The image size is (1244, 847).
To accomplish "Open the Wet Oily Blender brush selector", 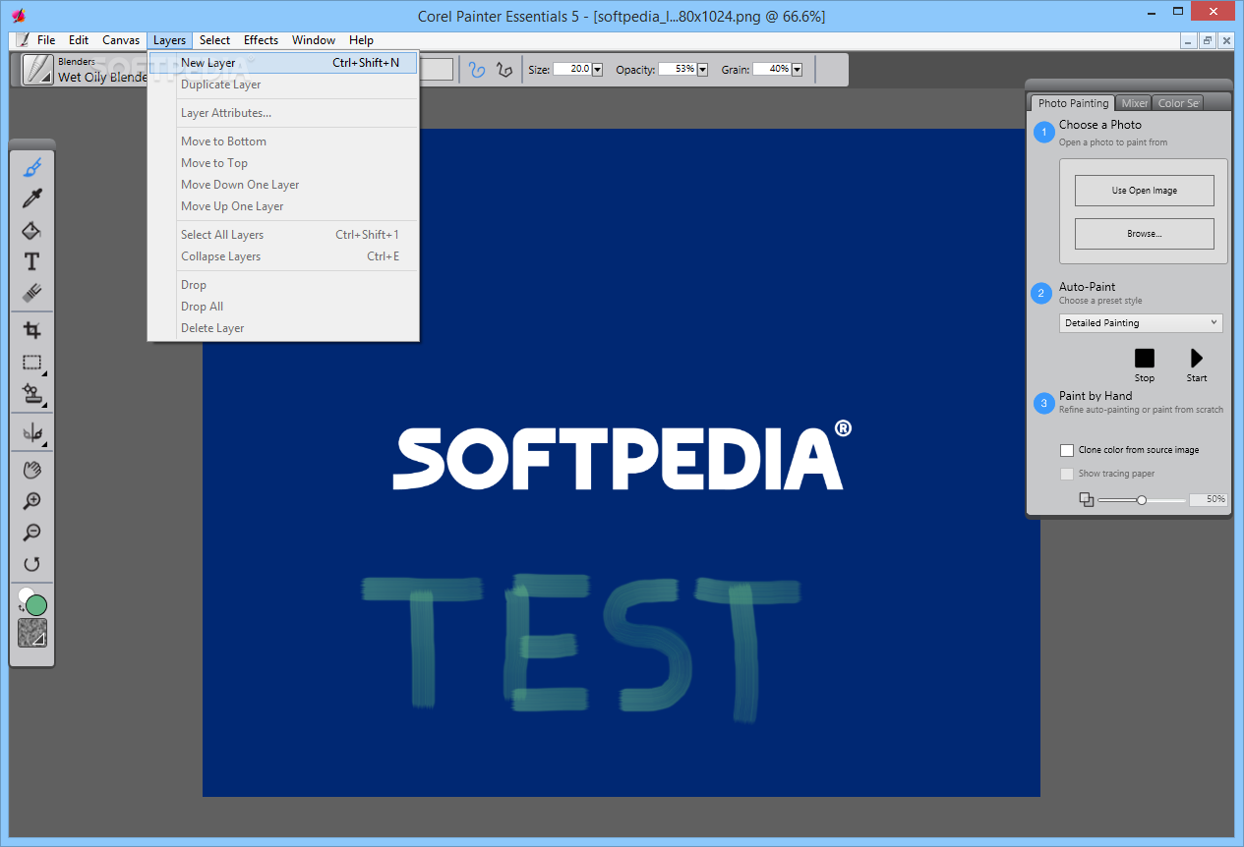I will (38, 70).
